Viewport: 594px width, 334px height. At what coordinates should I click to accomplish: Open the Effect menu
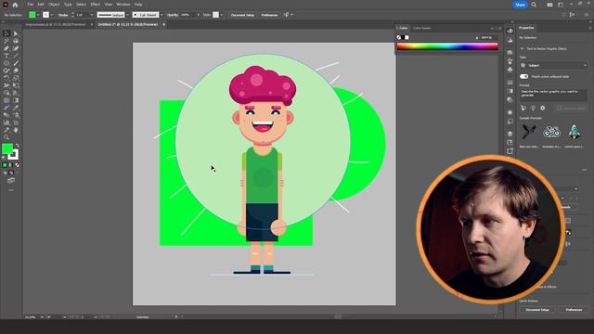[x=95, y=5]
